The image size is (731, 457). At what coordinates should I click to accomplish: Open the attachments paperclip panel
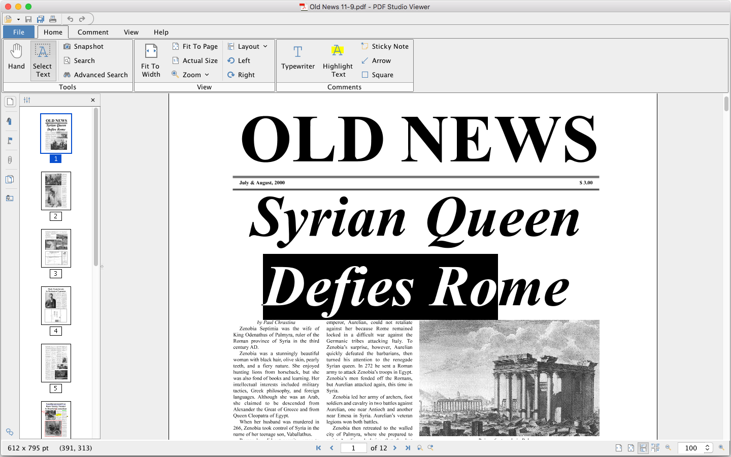(x=10, y=160)
